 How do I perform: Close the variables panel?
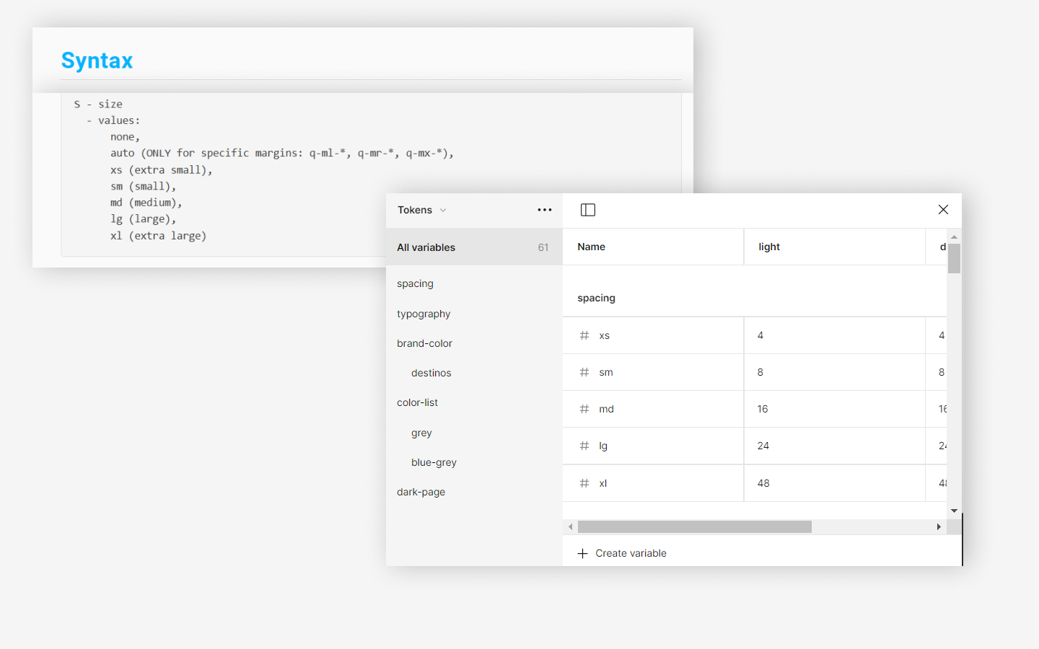(x=943, y=209)
